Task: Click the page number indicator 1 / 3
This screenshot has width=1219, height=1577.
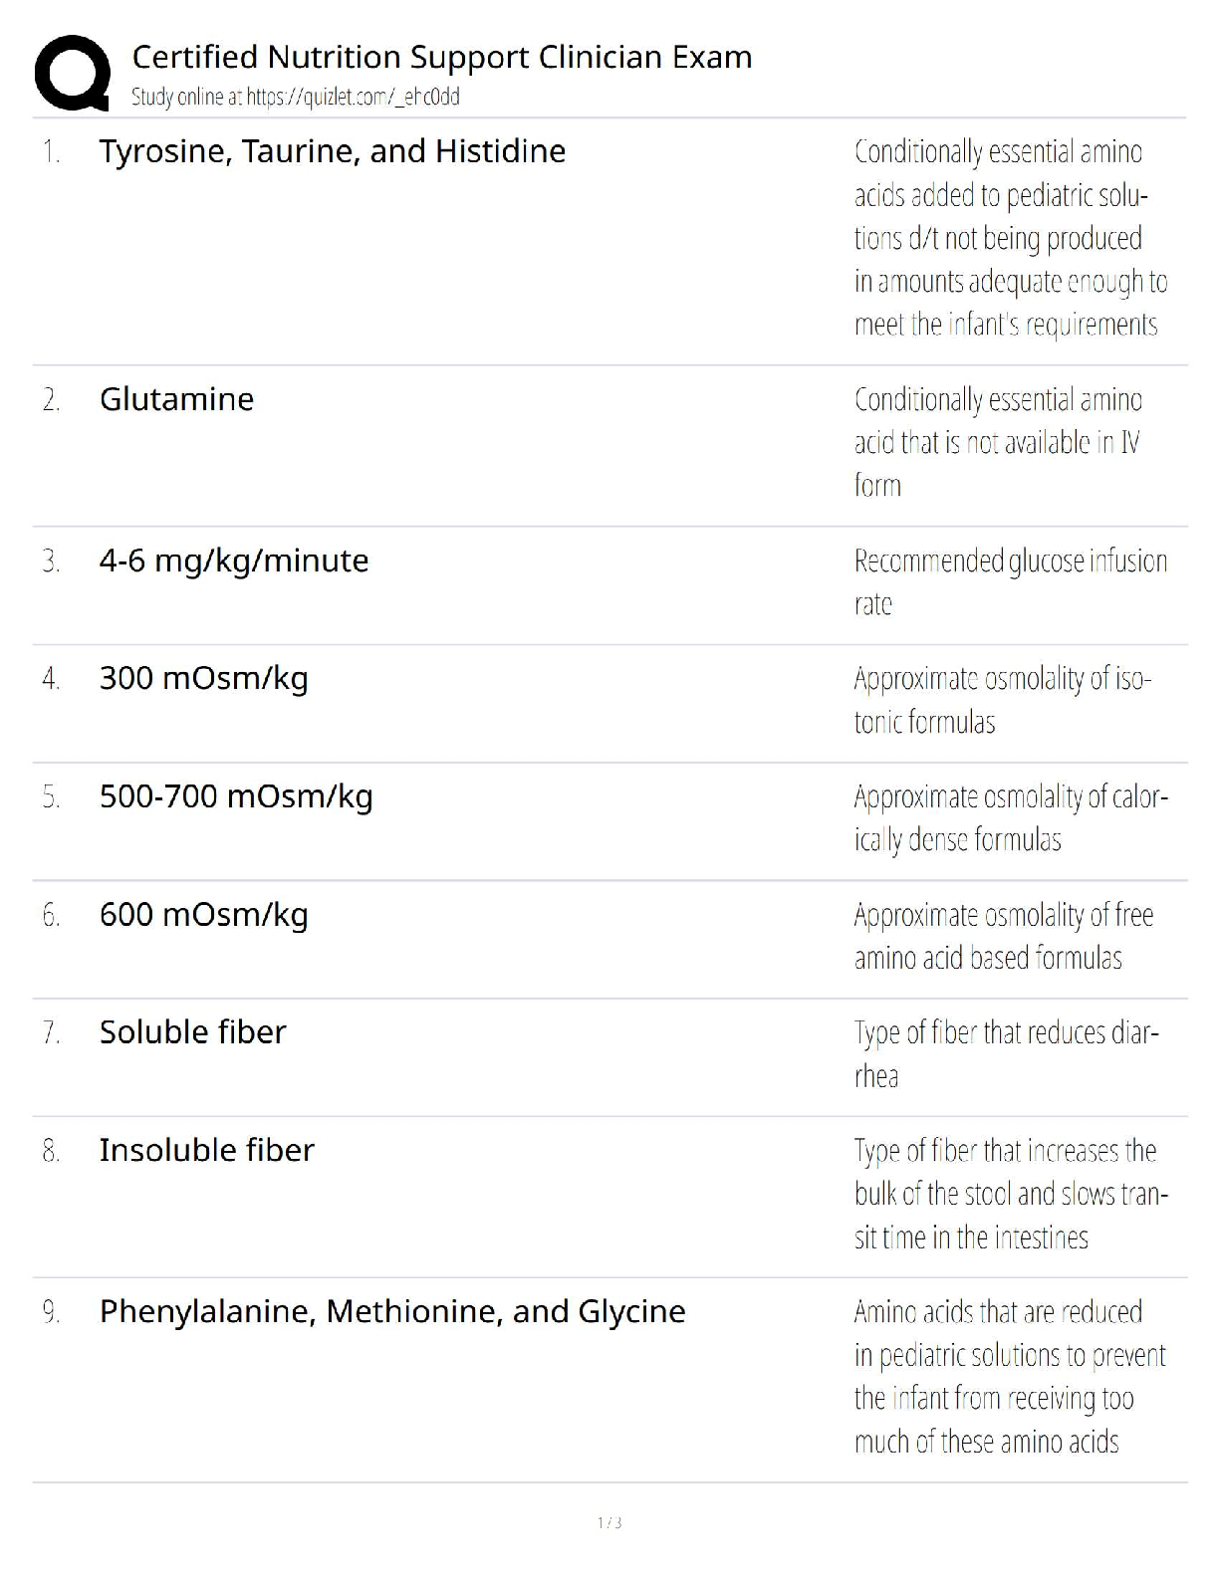Action: [609, 1522]
